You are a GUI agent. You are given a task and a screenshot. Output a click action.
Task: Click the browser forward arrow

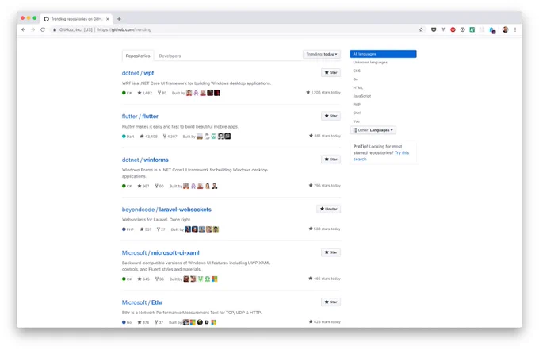(x=33, y=29)
